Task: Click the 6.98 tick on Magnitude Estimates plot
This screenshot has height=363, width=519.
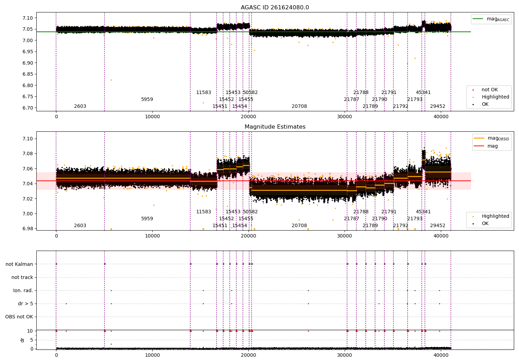Action: point(29,229)
